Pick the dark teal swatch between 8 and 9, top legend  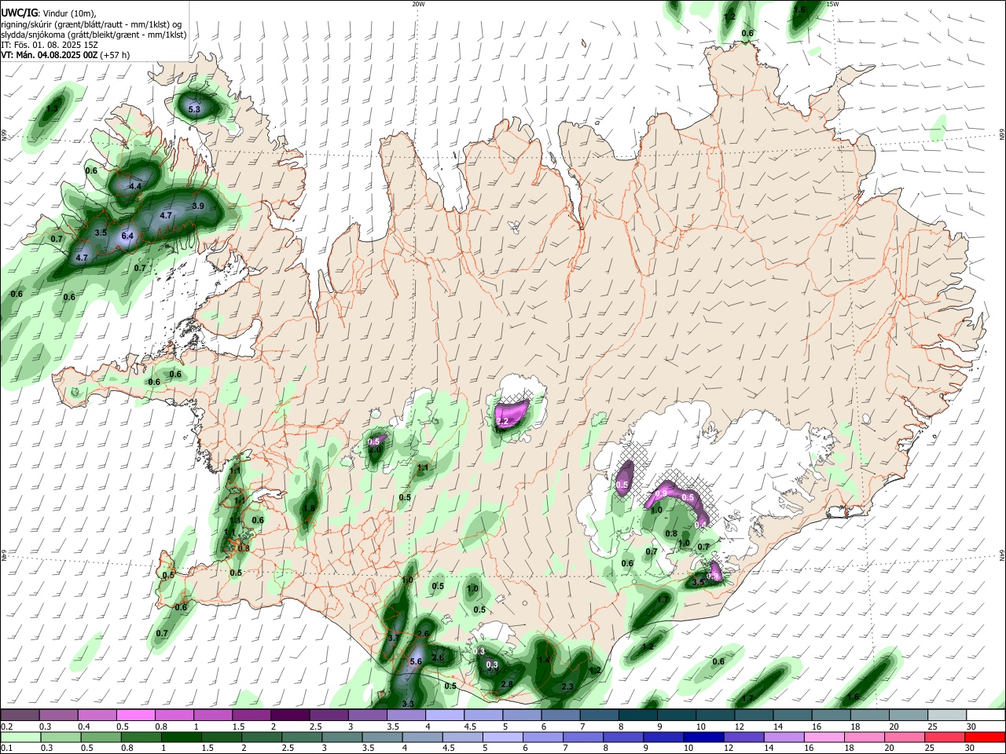(637, 716)
